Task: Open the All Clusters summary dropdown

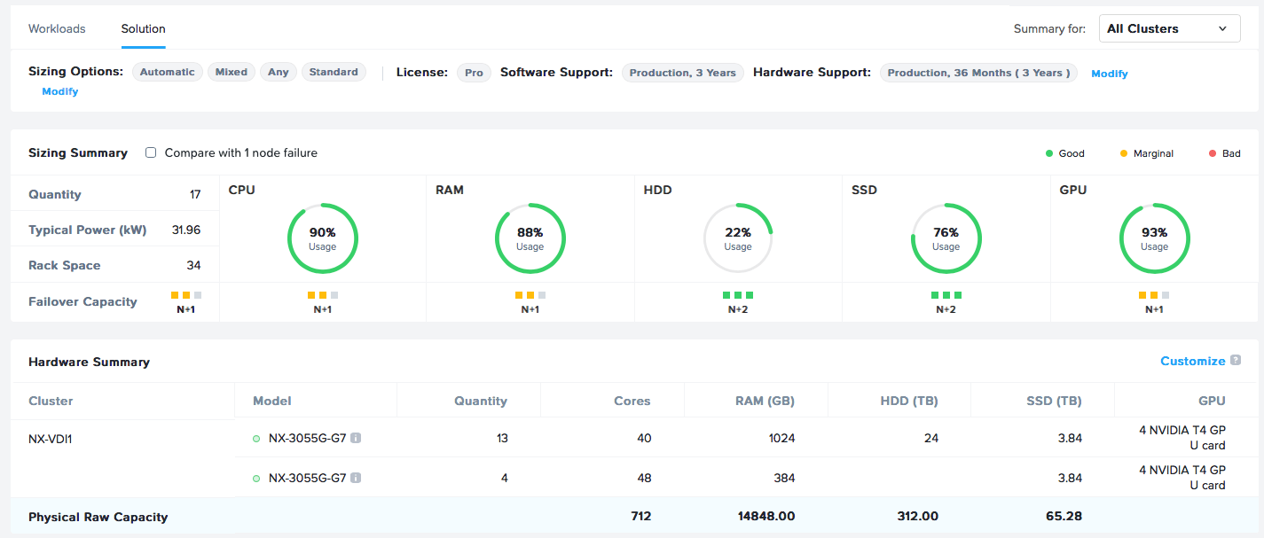Action: [1169, 28]
